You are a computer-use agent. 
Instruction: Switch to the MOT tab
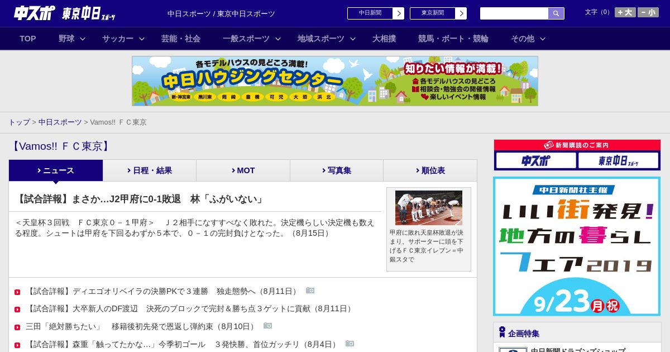[243, 170]
